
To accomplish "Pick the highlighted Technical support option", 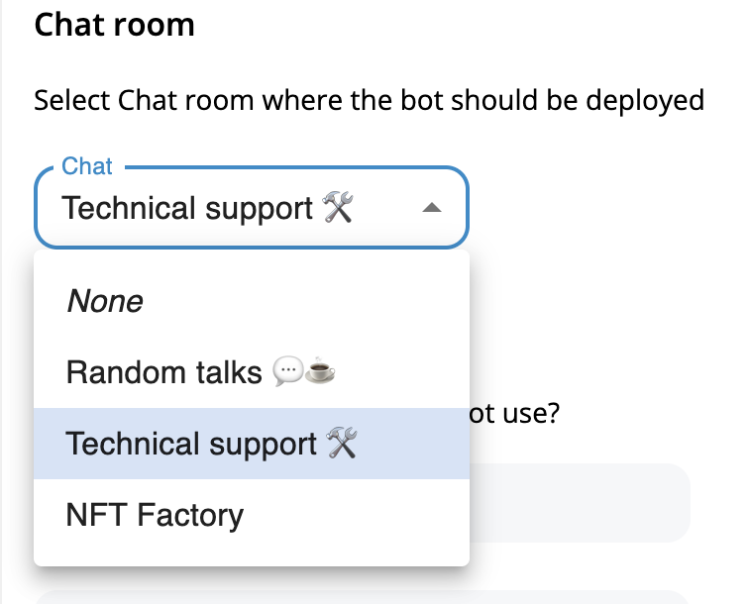I will pyautogui.click(x=252, y=444).
